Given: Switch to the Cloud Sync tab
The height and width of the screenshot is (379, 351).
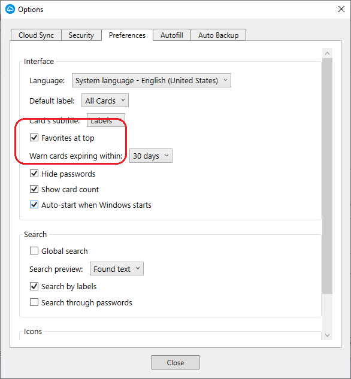Looking at the screenshot, I should click(x=36, y=35).
